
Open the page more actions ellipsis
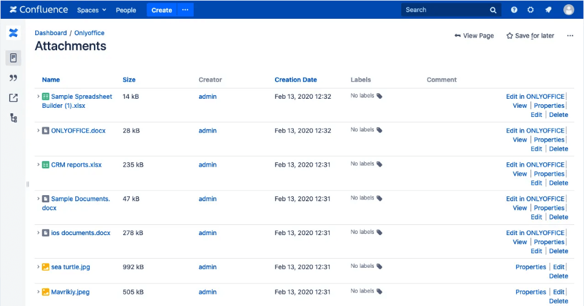pos(570,36)
